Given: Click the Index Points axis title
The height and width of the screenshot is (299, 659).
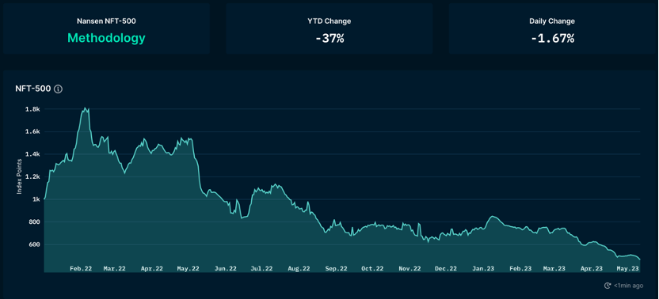Looking at the screenshot, I should [19, 177].
